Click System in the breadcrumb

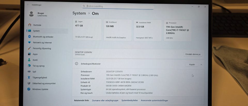pos(79,13)
